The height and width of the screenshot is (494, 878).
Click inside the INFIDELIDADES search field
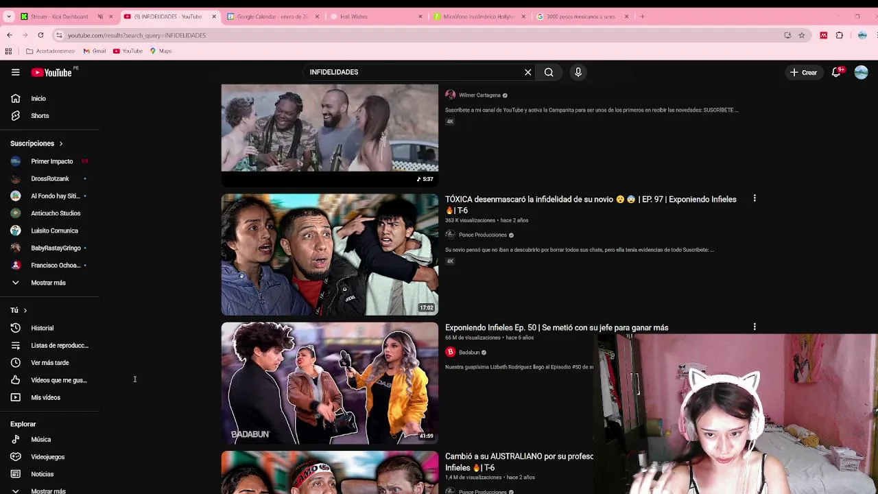412,72
